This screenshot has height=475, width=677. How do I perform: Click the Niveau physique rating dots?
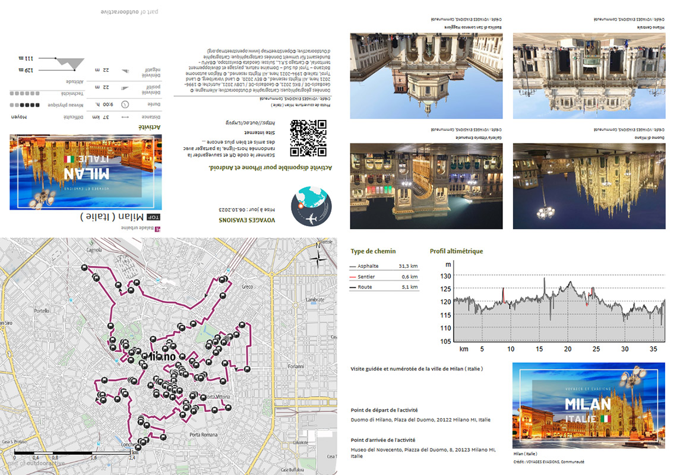(x=24, y=105)
